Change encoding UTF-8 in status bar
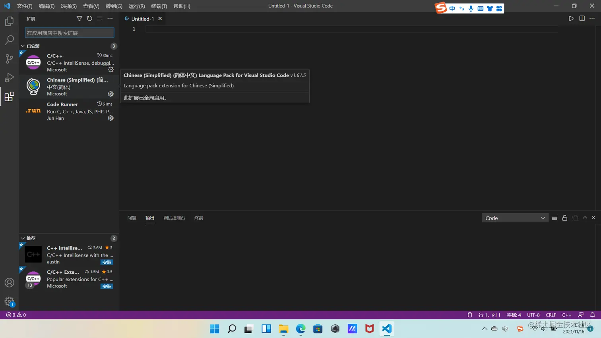 coord(533,315)
